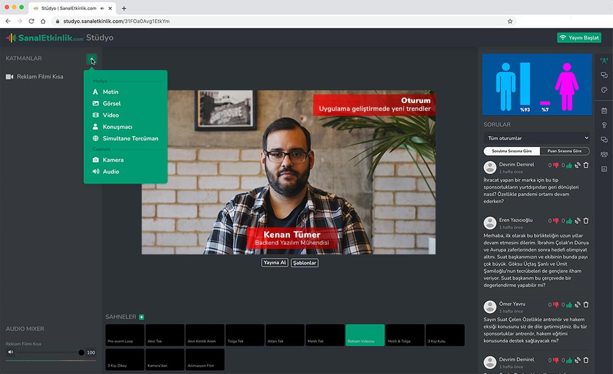The width and height of the screenshot is (613, 374).
Task: Select the Pre-event Loop scene
Action: [x=124, y=335]
